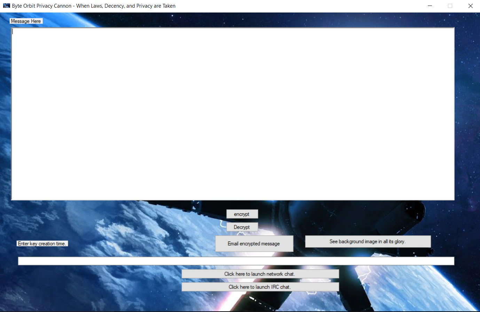The width and height of the screenshot is (480, 312).
Task: Launch network chat button
Action: pos(260,274)
